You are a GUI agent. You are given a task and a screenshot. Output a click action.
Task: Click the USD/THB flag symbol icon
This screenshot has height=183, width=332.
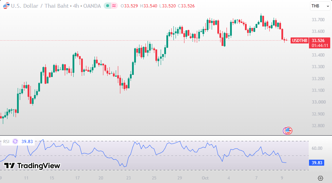pos(6,6)
